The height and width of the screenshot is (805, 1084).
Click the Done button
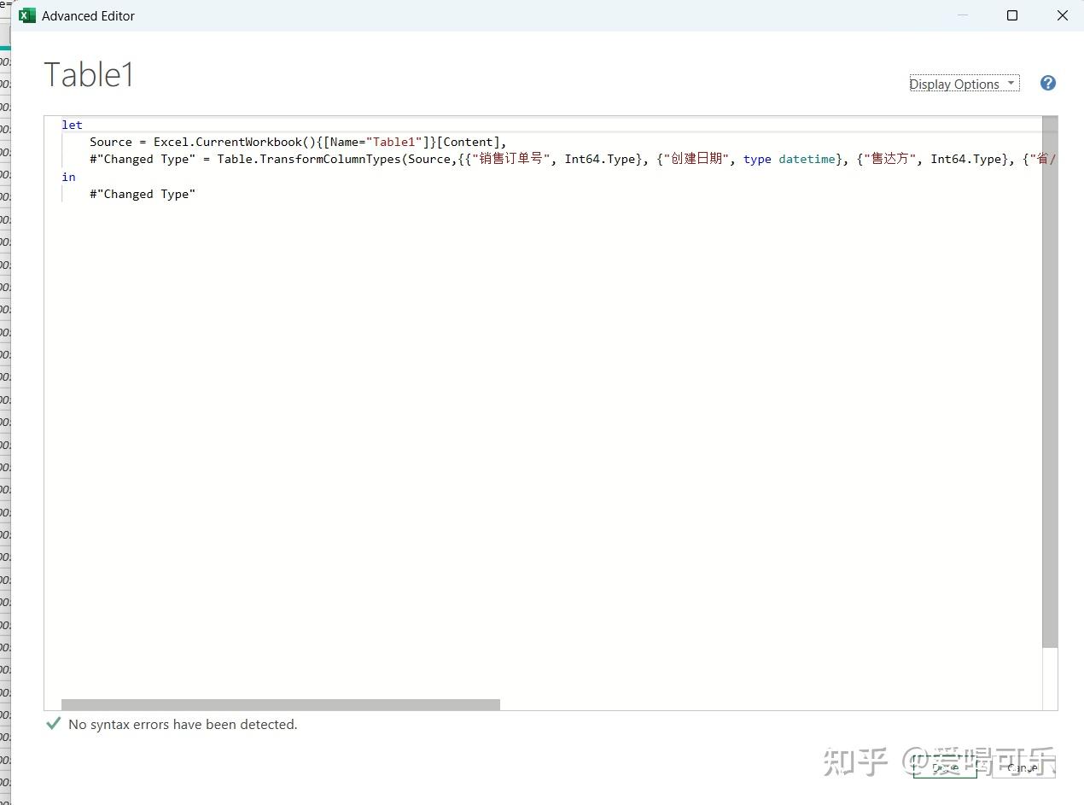tap(944, 767)
